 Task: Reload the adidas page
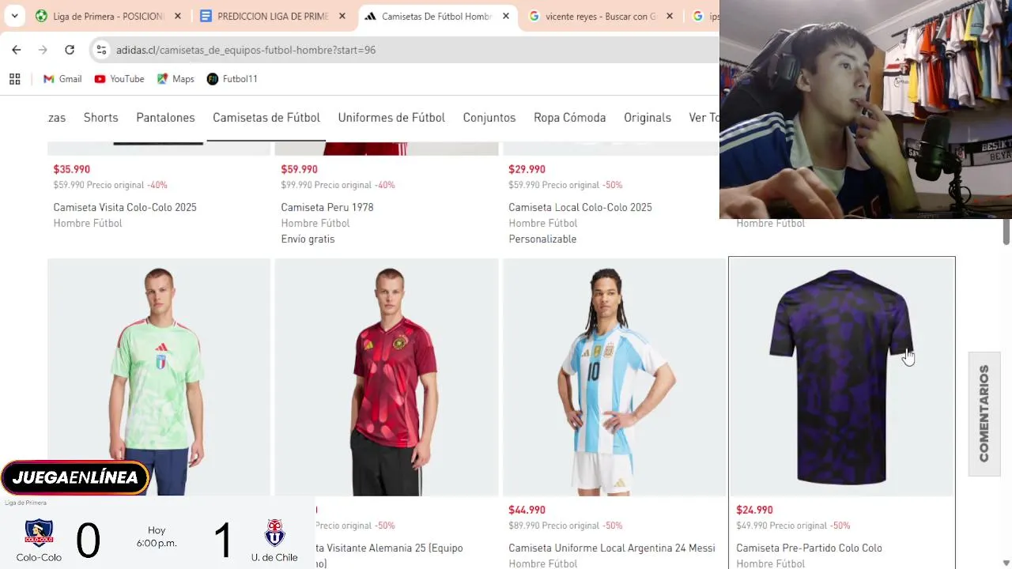(x=70, y=50)
